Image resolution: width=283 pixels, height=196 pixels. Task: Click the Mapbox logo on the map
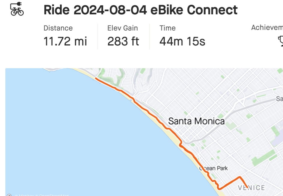[x=9, y=195]
